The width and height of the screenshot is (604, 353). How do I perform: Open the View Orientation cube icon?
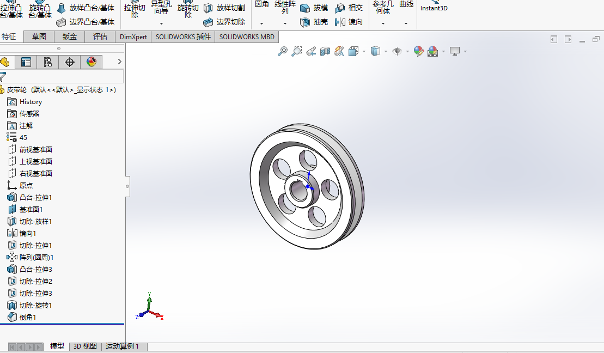[353, 51]
